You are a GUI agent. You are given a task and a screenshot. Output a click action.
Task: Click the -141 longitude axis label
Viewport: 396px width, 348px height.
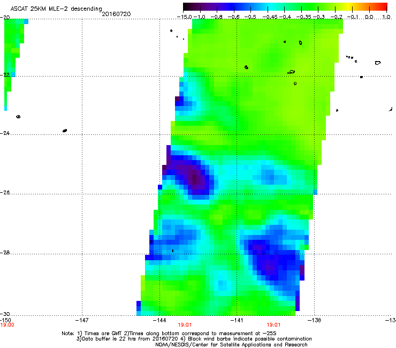(x=237, y=320)
